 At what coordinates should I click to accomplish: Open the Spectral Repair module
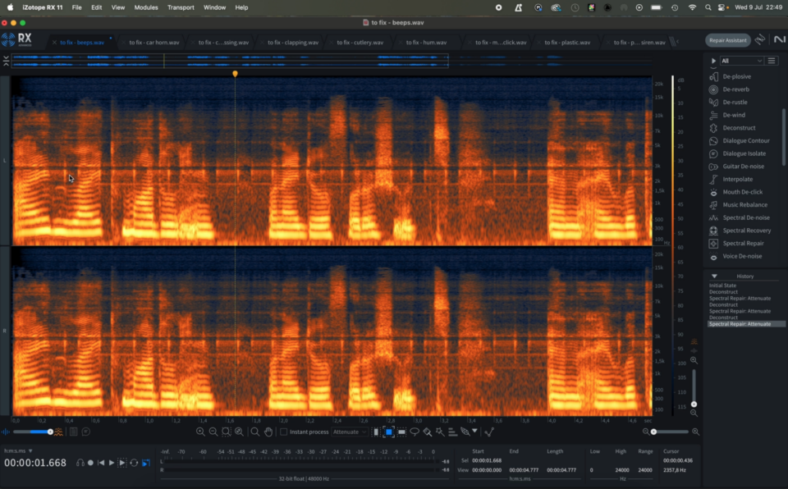pos(743,244)
